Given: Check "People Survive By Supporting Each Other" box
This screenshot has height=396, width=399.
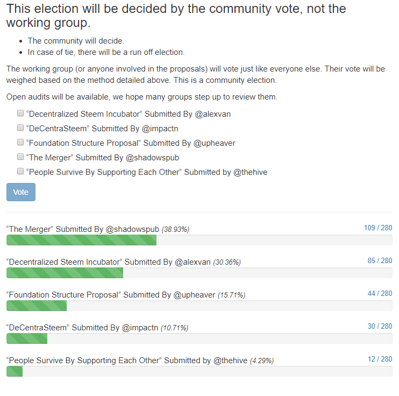Looking at the screenshot, I should (x=20, y=172).
